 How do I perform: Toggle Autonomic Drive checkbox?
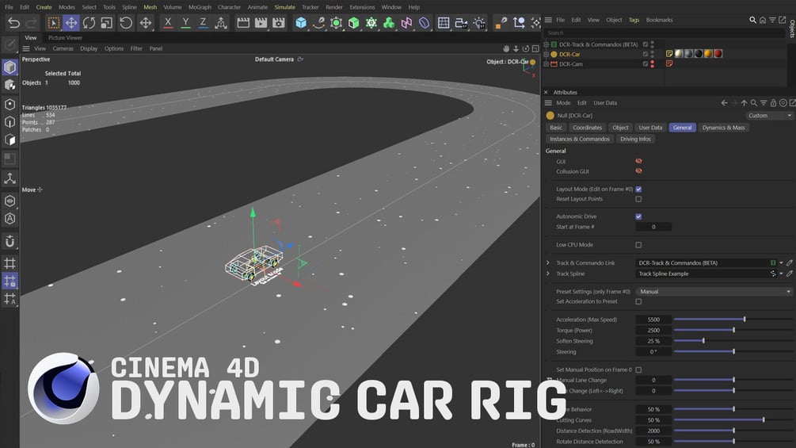point(638,216)
